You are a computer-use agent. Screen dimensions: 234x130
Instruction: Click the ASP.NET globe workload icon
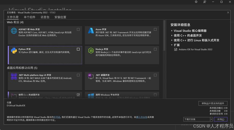[14, 31]
